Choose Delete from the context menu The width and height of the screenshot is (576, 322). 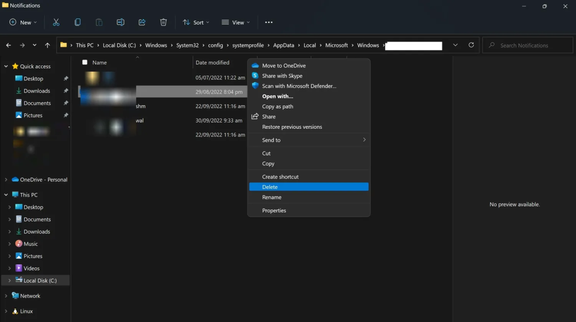coord(270,187)
